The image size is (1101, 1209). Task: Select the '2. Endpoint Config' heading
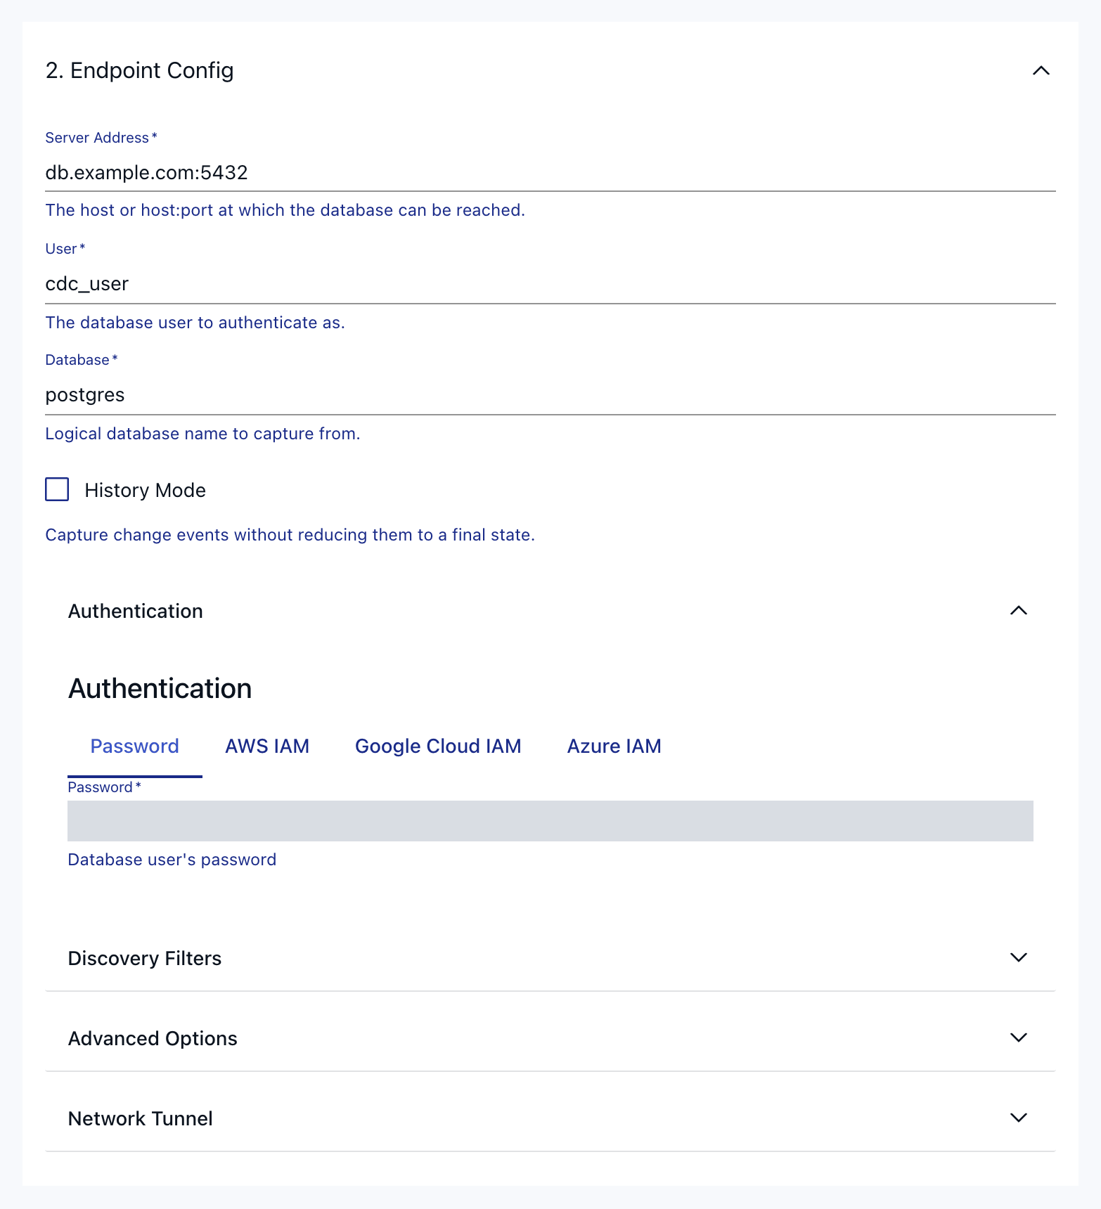coord(139,70)
